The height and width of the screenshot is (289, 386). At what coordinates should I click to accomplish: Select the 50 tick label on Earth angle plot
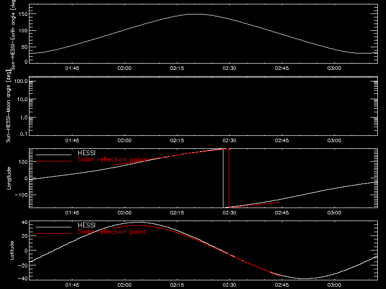pyautogui.click(x=25, y=47)
